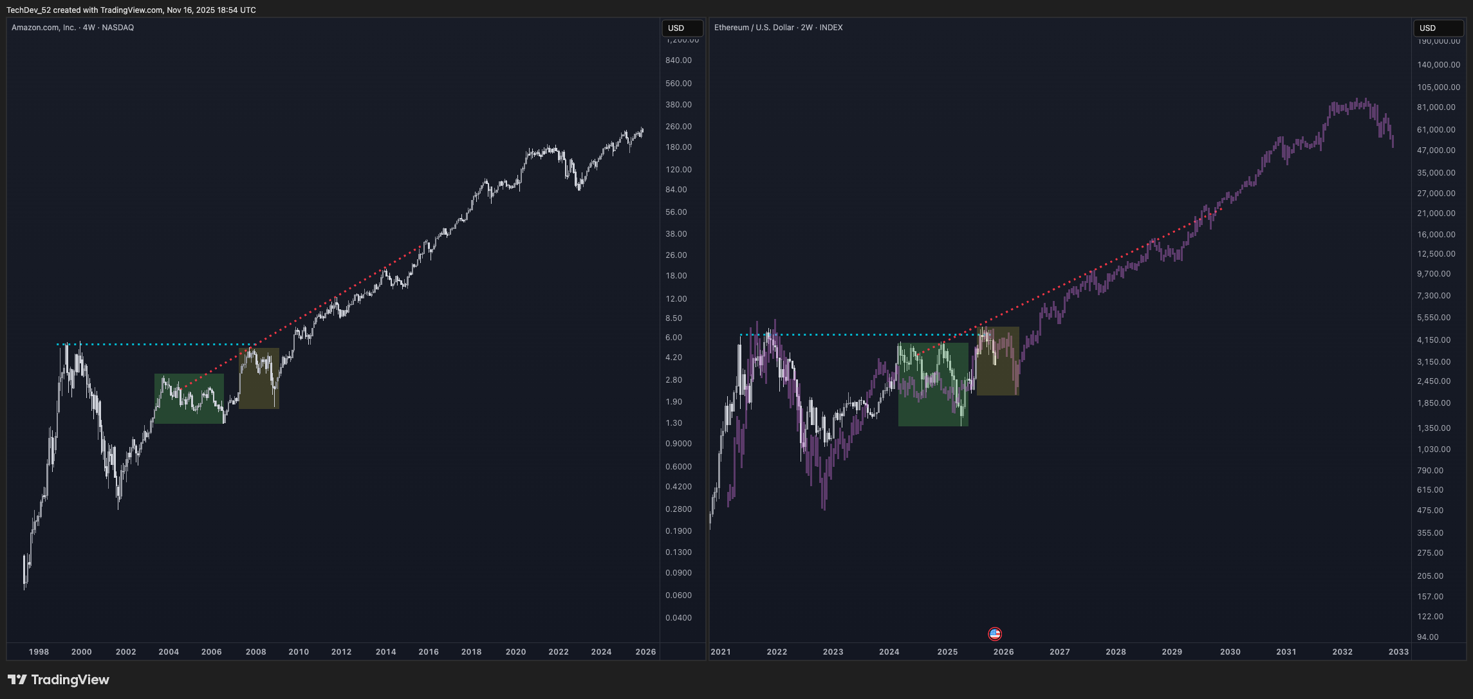
Task: Click the TradingView logo at bottom left
Action: point(59,680)
